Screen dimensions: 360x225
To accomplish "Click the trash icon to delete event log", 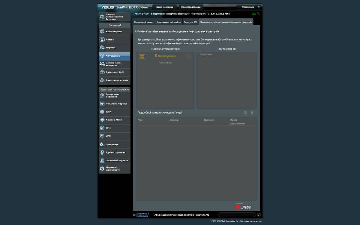I will click(x=252, y=113).
